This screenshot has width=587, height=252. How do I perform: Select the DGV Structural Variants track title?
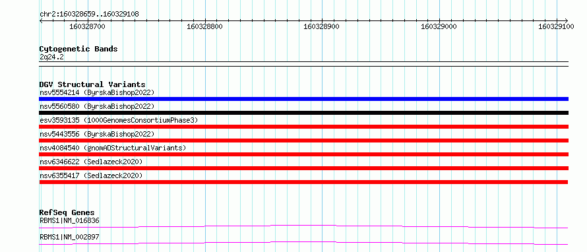(x=92, y=84)
